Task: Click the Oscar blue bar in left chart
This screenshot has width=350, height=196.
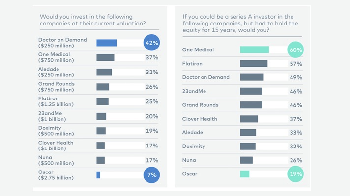Action: (x=98, y=175)
